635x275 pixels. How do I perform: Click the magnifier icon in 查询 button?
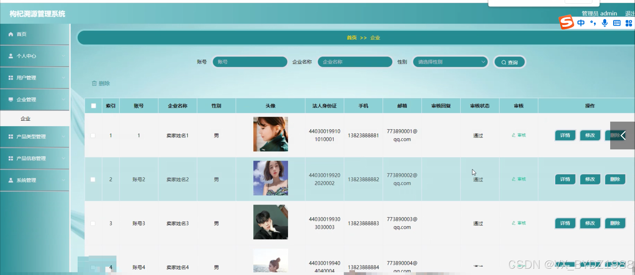(504, 62)
